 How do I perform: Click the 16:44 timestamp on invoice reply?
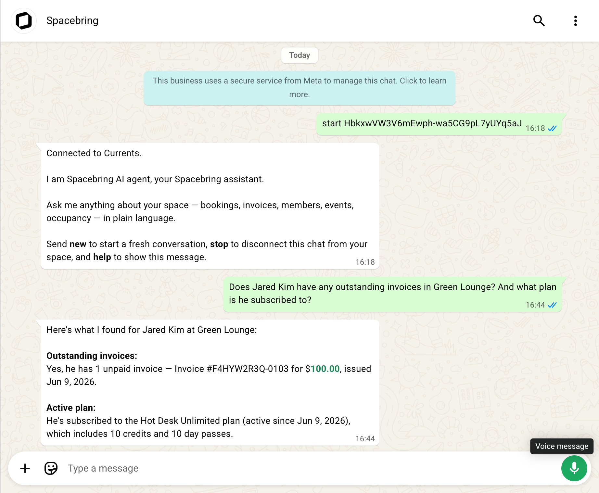click(365, 439)
